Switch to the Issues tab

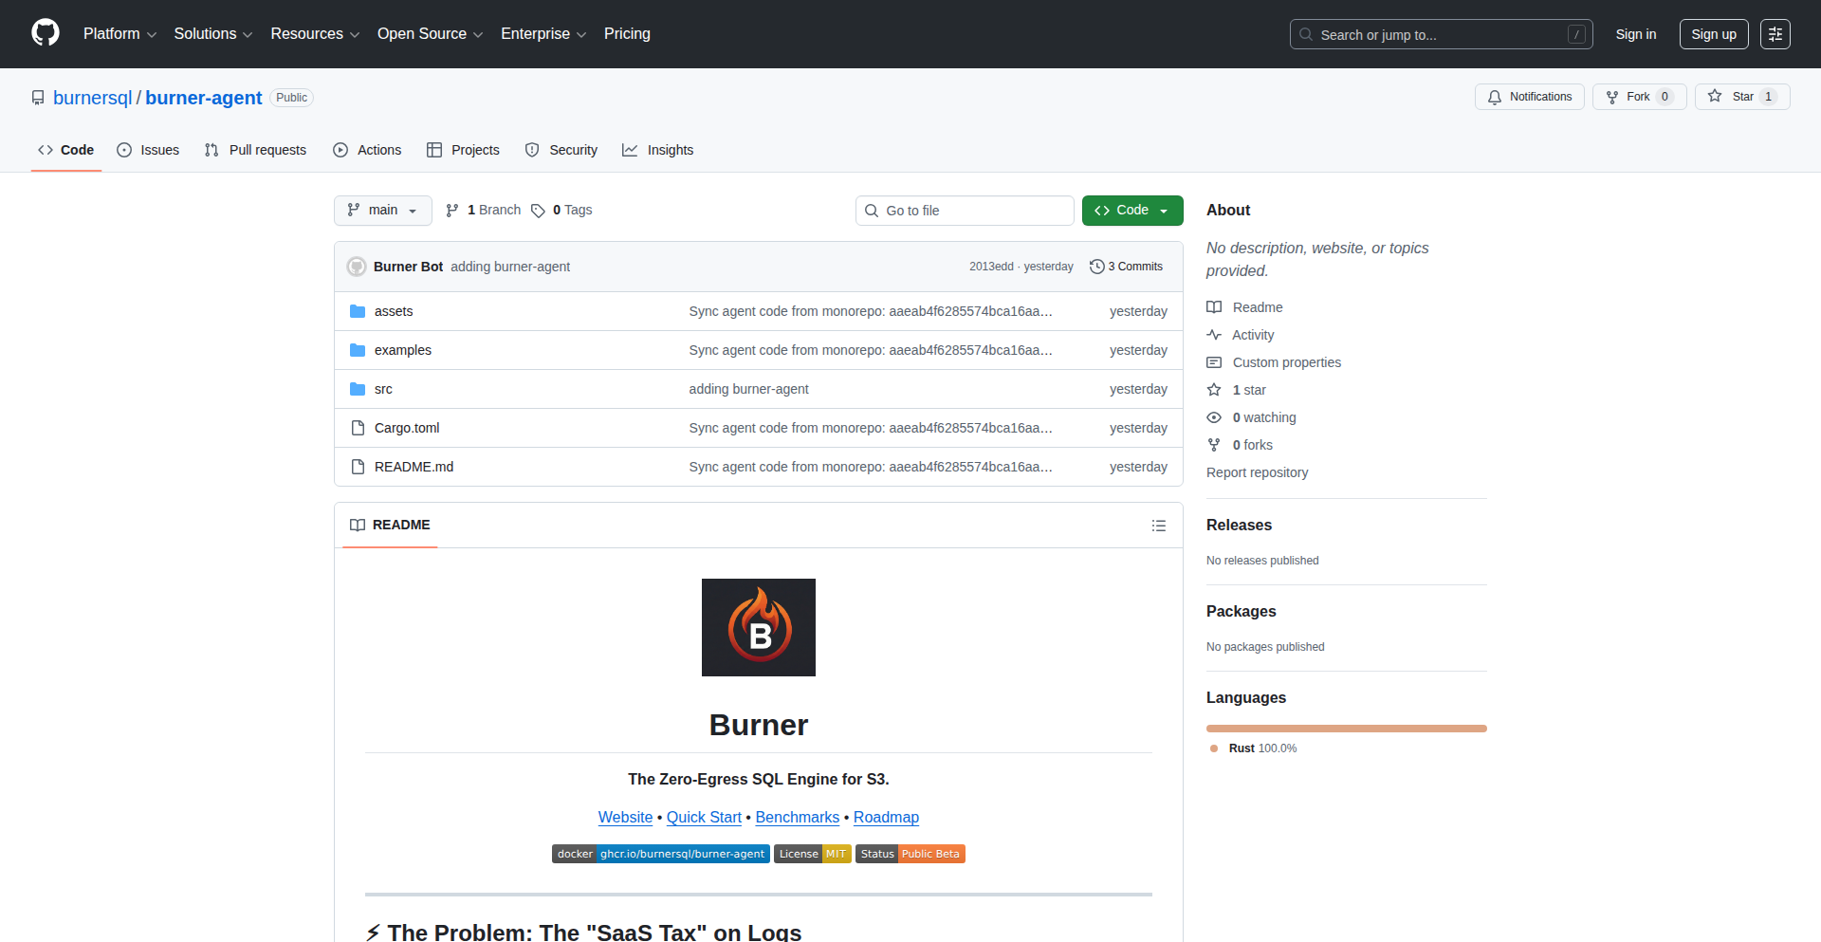148,150
